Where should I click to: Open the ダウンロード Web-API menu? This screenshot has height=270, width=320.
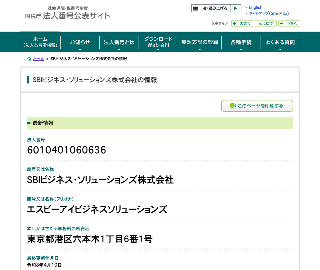coord(158,42)
